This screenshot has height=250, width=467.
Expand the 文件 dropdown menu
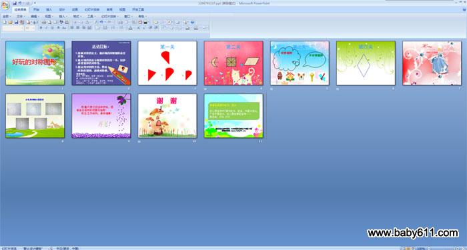[21, 17]
